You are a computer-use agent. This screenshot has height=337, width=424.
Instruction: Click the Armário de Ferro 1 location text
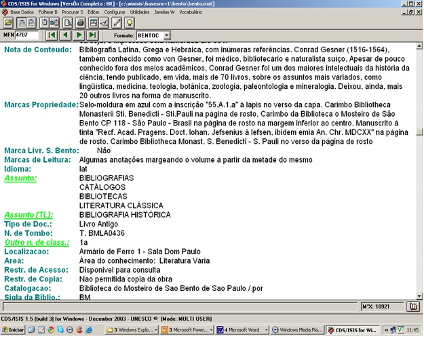point(140,252)
